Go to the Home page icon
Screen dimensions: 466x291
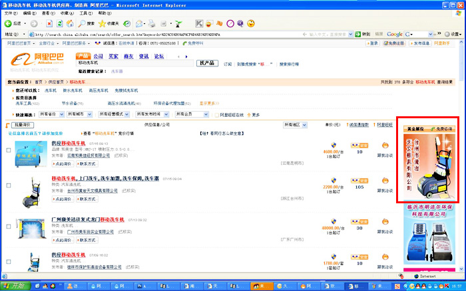[70, 23]
